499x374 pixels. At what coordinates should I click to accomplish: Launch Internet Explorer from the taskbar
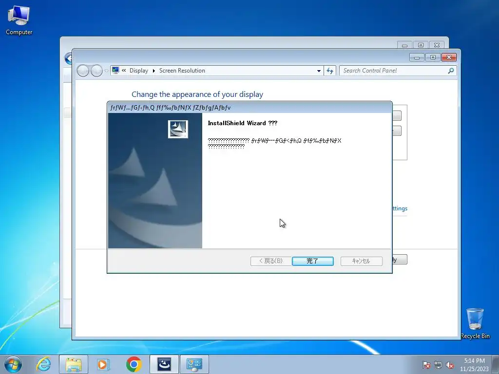43,364
